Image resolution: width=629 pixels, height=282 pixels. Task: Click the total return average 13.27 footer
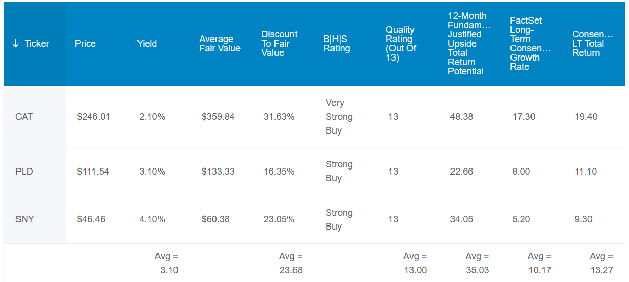[x=601, y=263]
